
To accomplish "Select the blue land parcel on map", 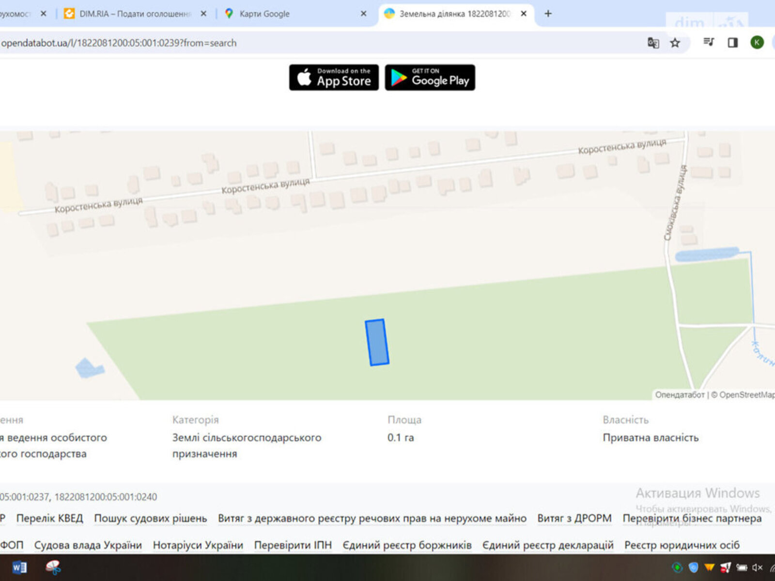I will [377, 342].
